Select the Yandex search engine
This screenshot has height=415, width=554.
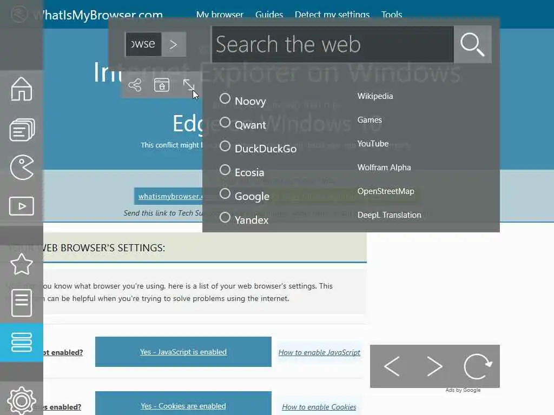click(x=244, y=219)
